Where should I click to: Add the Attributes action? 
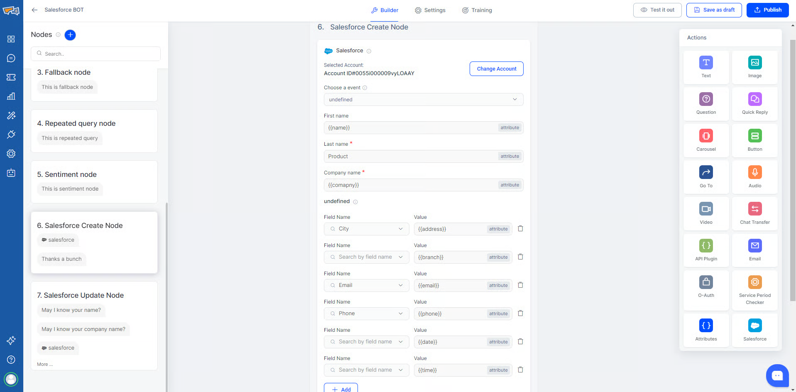(x=706, y=331)
